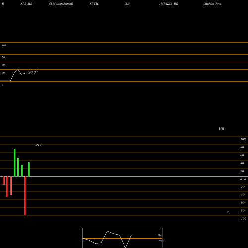Click the MR panel title text

(x=221, y=129)
